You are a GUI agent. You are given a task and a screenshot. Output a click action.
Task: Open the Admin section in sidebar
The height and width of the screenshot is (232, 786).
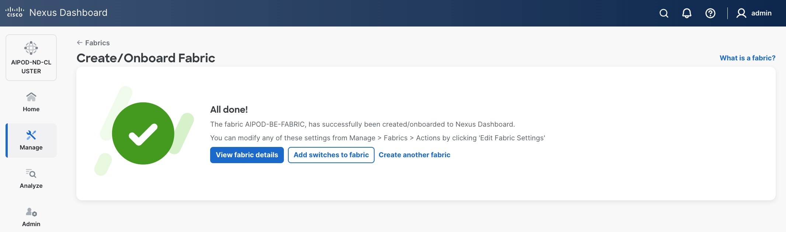point(31,217)
